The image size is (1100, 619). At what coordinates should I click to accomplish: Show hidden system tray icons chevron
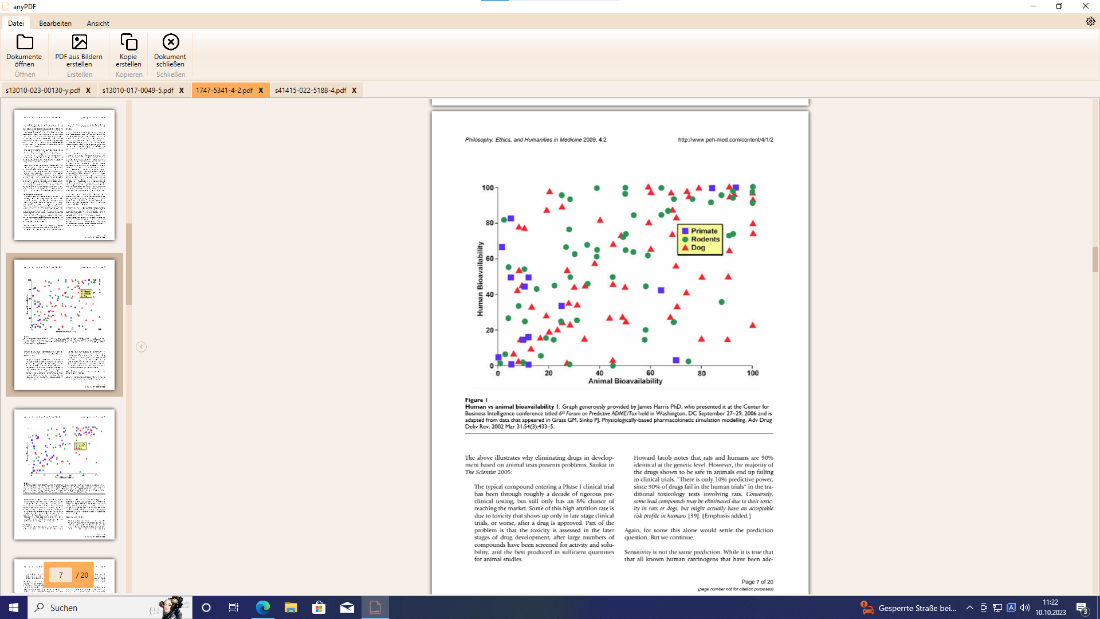tap(969, 608)
